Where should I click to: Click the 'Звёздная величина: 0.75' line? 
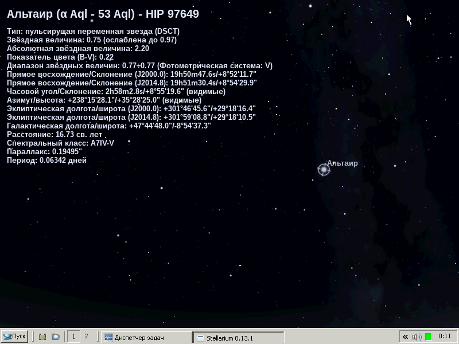pos(92,40)
